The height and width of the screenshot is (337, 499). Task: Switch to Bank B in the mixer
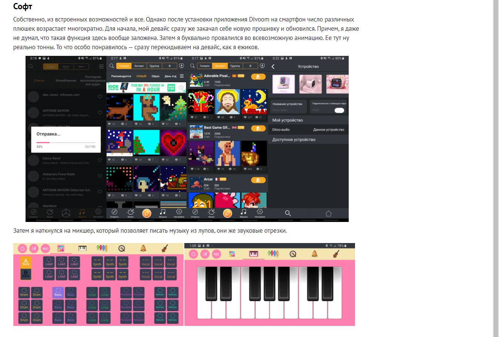pyautogui.click(x=26, y=274)
